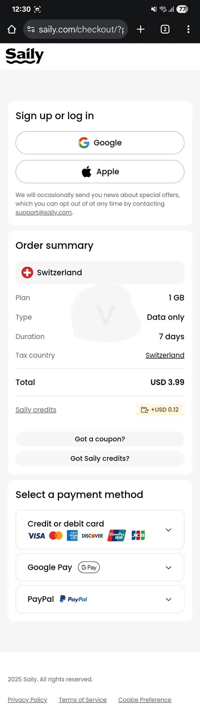Tap the +USD 0.12 credits badge
Viewport: 200px width, 728px height.
[x=160, y=410]
